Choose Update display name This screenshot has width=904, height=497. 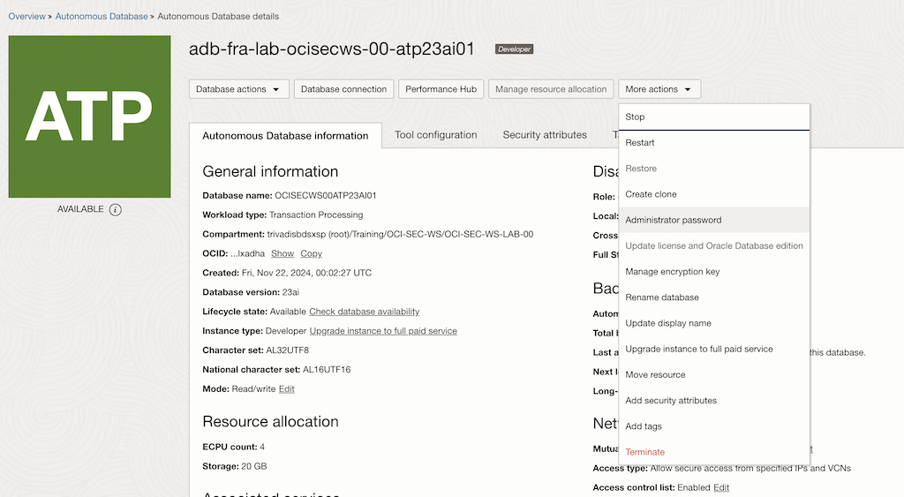(x=713, y=323)
